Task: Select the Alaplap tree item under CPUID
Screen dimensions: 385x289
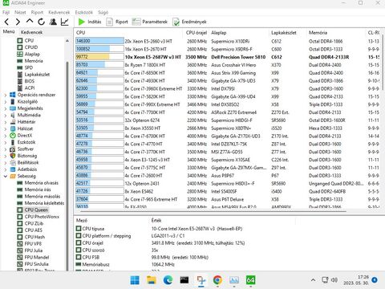Action: (28, 54)
